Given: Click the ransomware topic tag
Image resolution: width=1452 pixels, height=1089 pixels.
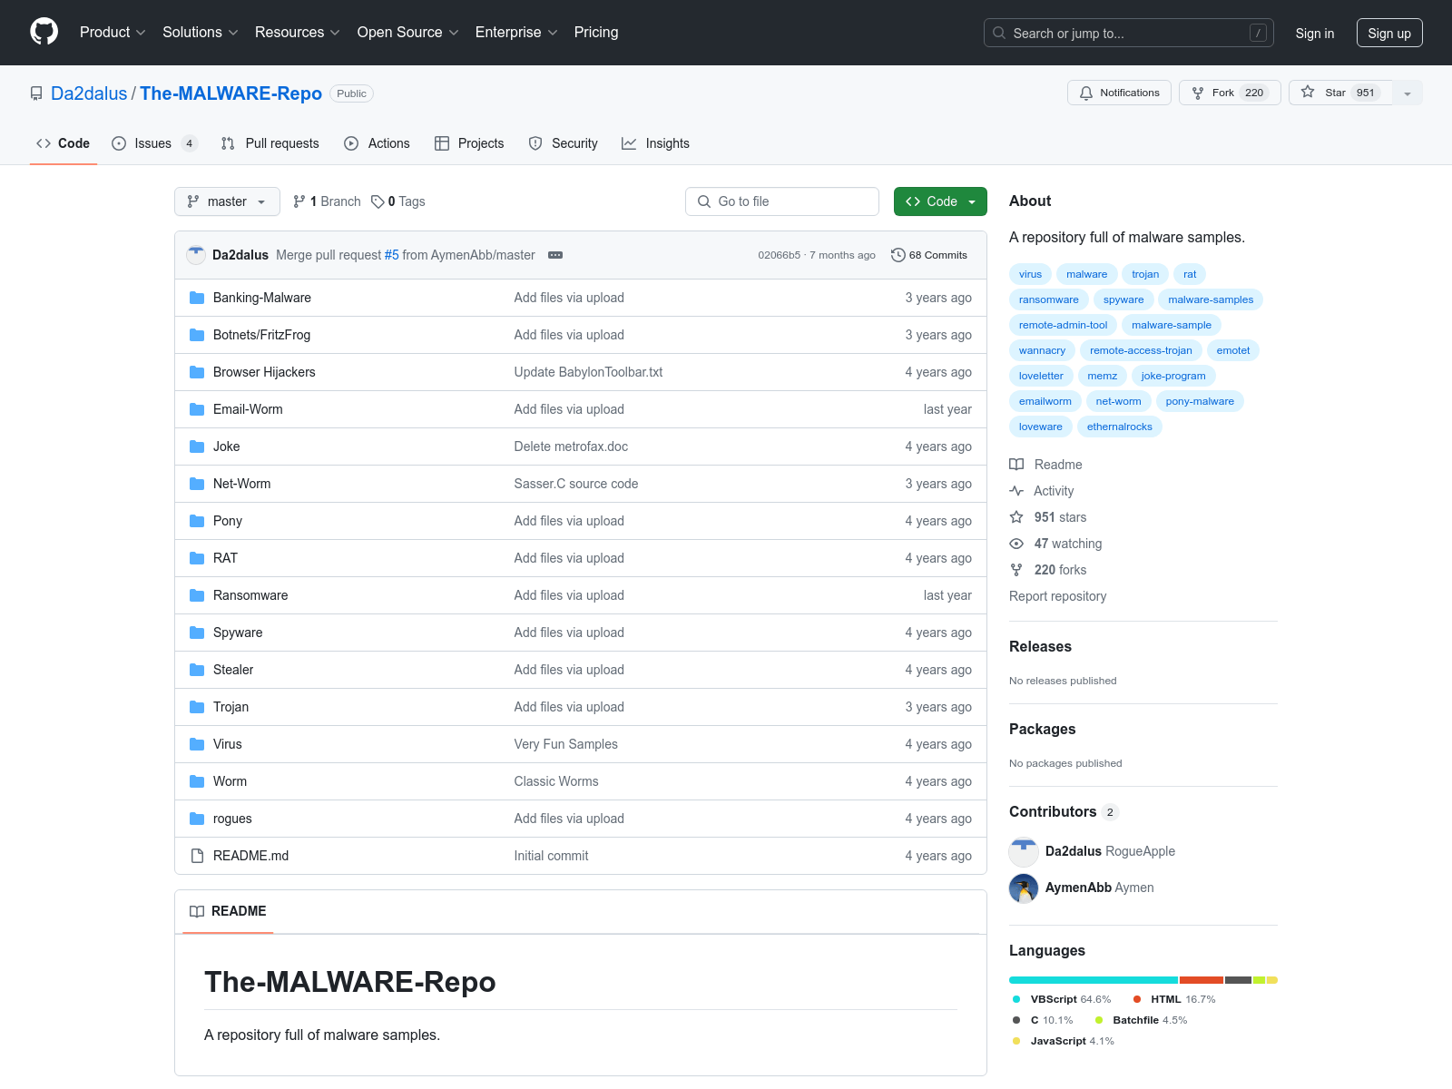Looking at the screenshot, I should pos(1049,299).
